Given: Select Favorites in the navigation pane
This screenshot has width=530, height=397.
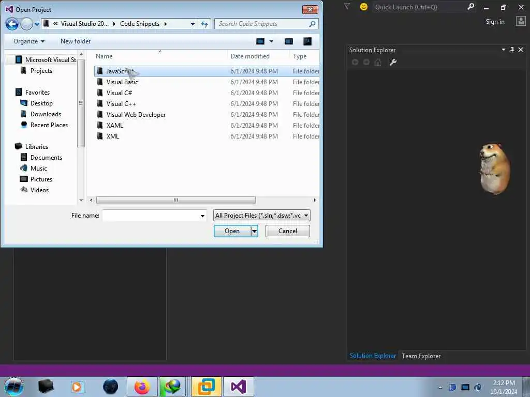Looking at the screenshot, I should (33, 92).
